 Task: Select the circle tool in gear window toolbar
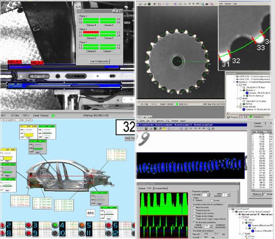point(167,4)
